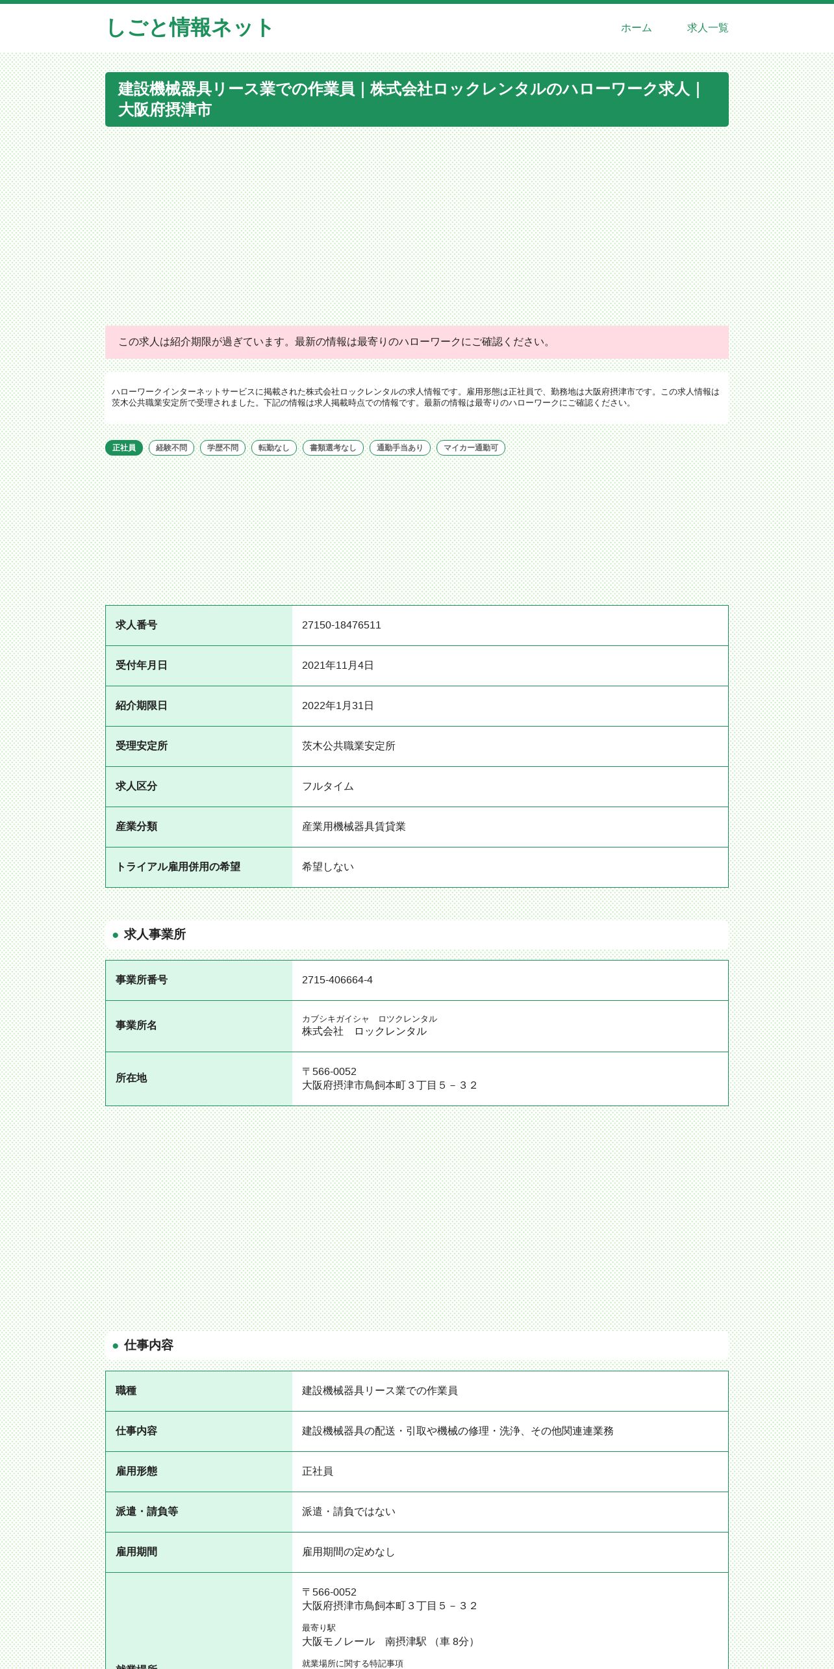Click the しごと情報ネット site logo
834x1669 pixels.
point(189,28)
